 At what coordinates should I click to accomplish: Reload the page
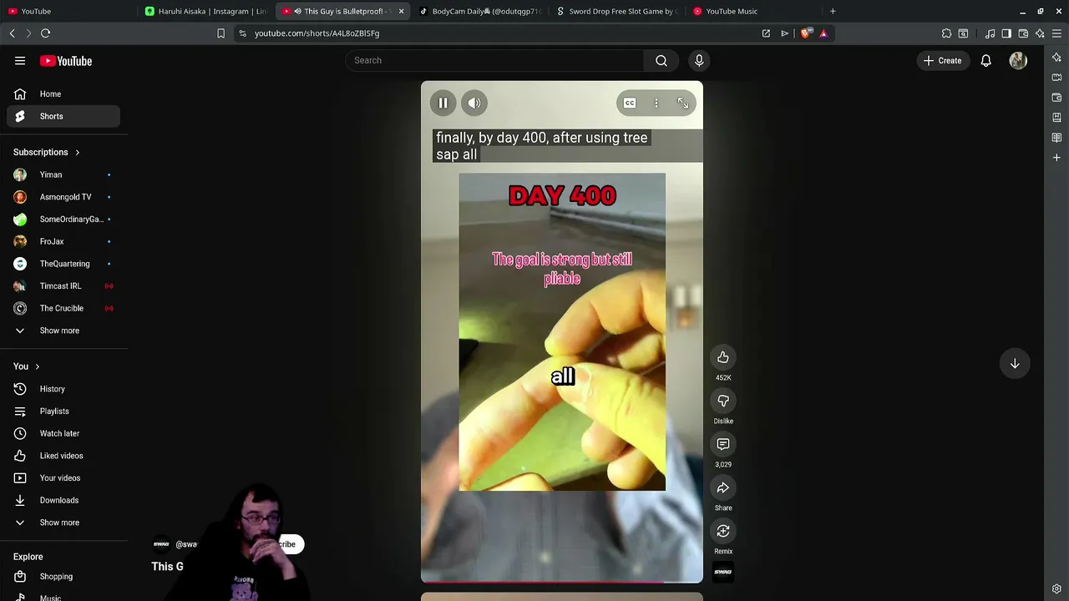pos(45,33)
